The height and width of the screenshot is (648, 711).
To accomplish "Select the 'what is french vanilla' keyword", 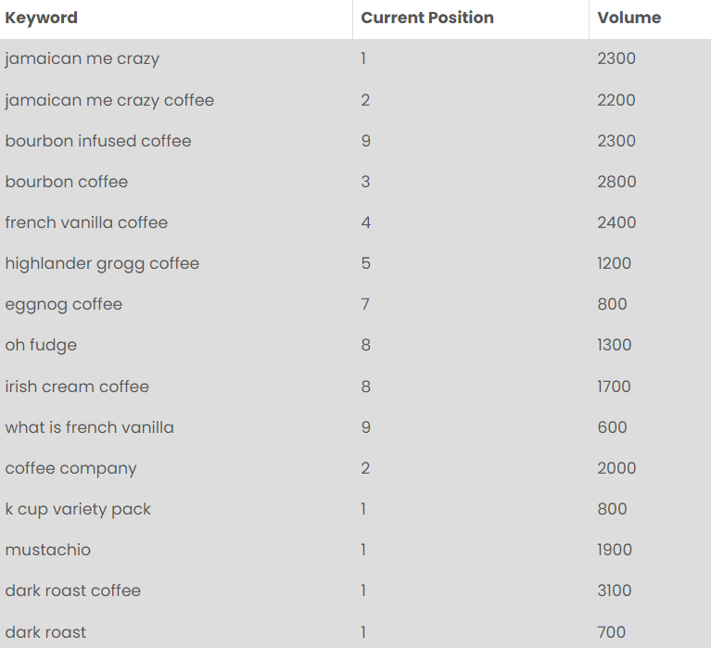I will pos(89,427).
